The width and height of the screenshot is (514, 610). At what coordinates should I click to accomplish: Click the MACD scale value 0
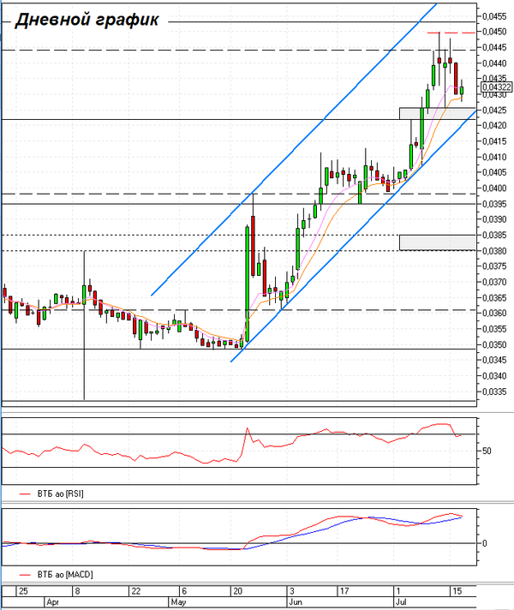click(x=484, y=543)
